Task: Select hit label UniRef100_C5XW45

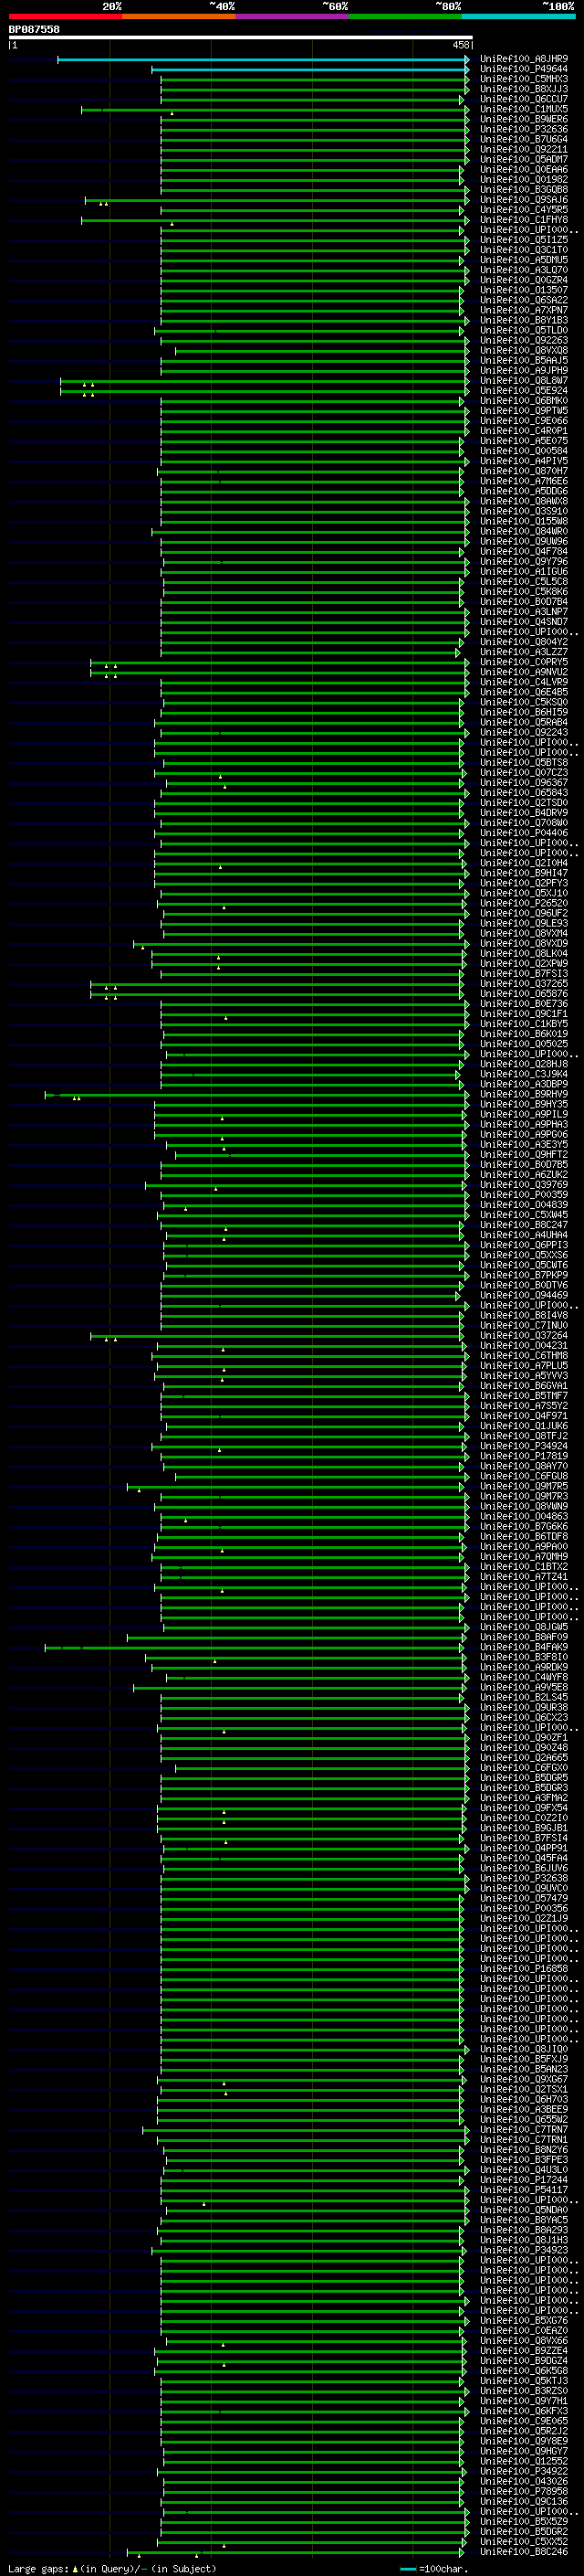Action: pos(524,1214)
